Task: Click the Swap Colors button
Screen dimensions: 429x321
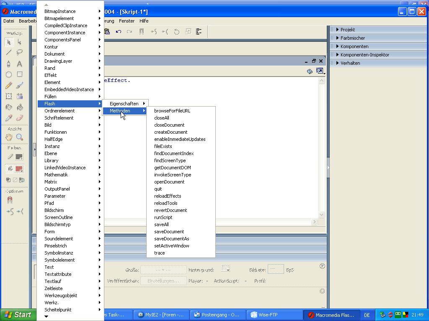Action: [22, 180]
